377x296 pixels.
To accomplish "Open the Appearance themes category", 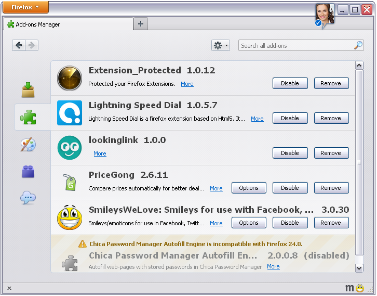I will tap(28, 145).
